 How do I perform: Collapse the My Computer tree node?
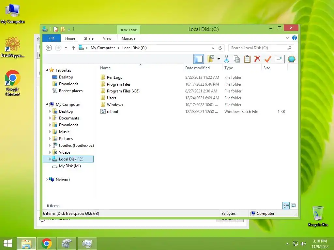point(47,104)
